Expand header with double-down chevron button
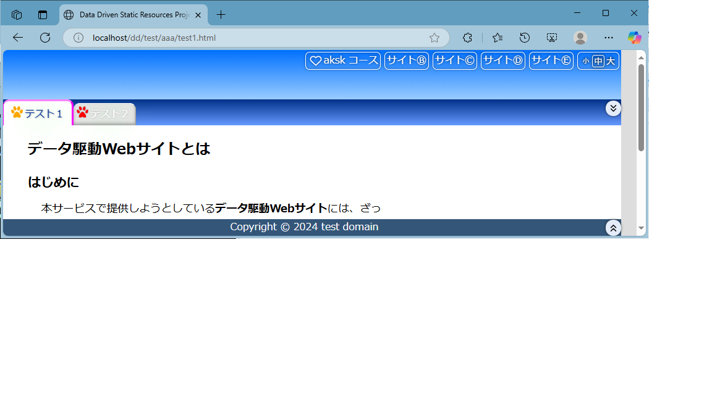This screenshot has width=712, height=400. coord(613,108)
